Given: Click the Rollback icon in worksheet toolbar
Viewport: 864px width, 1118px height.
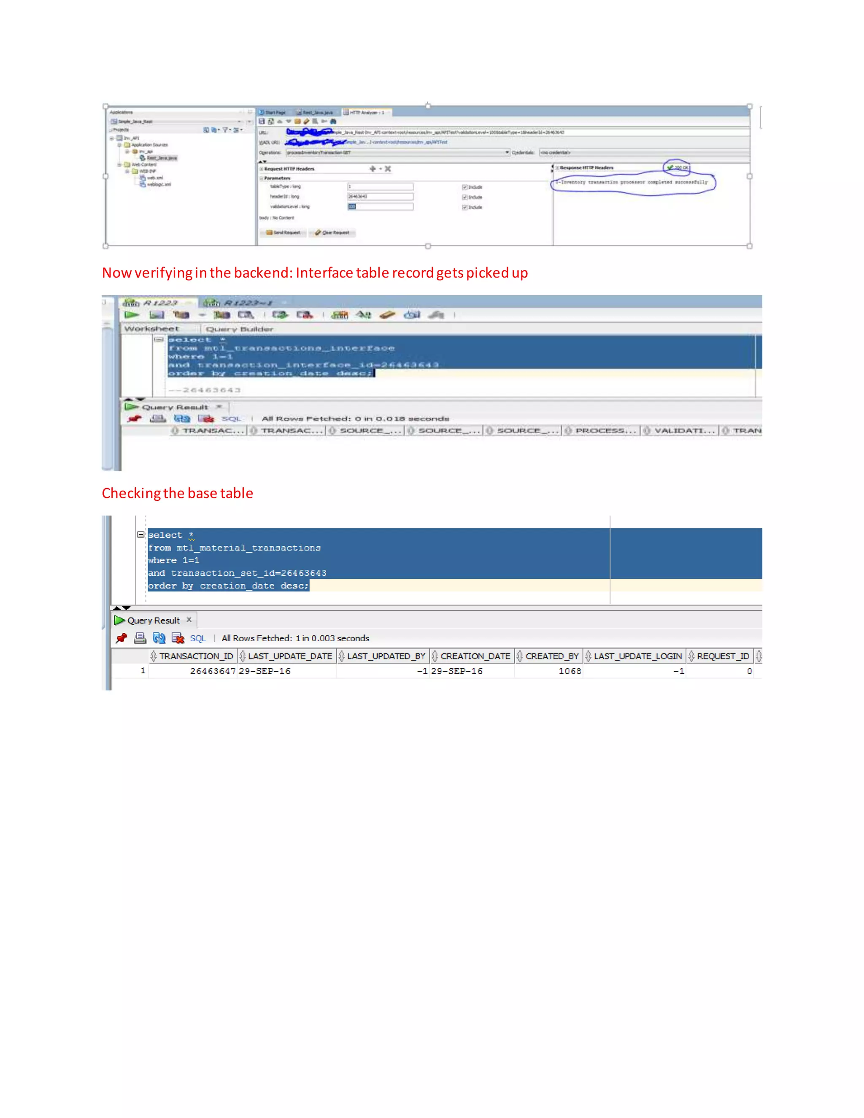Looking at the screenshot, I should click(x=305, y=315).
